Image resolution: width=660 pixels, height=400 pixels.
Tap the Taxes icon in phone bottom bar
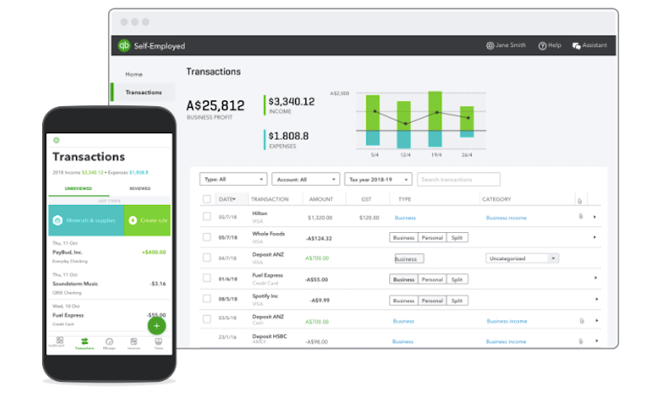[x=158, y=342]
